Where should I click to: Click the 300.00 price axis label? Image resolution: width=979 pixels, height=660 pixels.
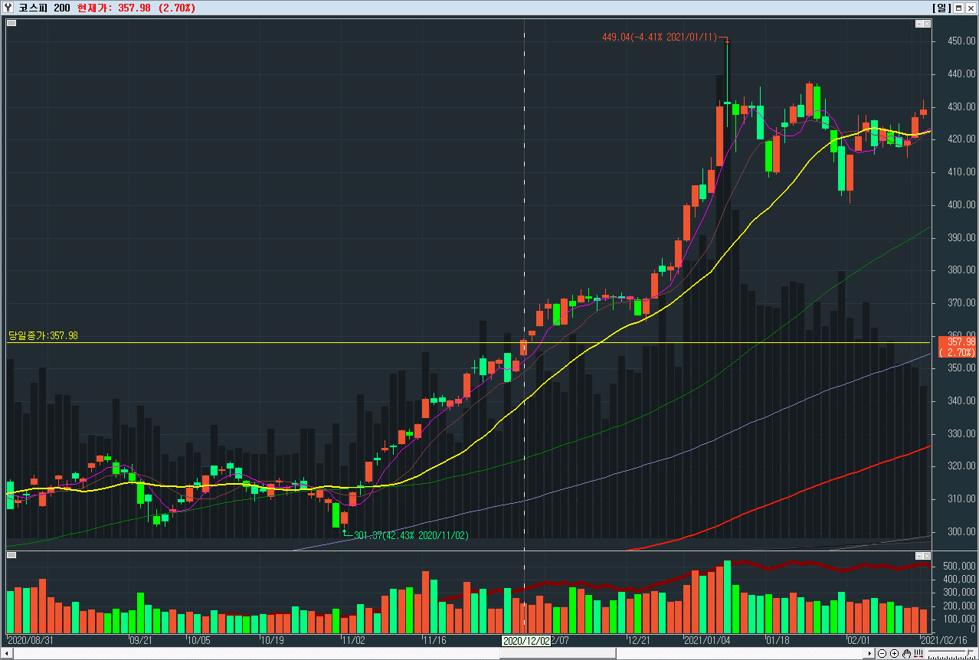click(x=961, y=532)
